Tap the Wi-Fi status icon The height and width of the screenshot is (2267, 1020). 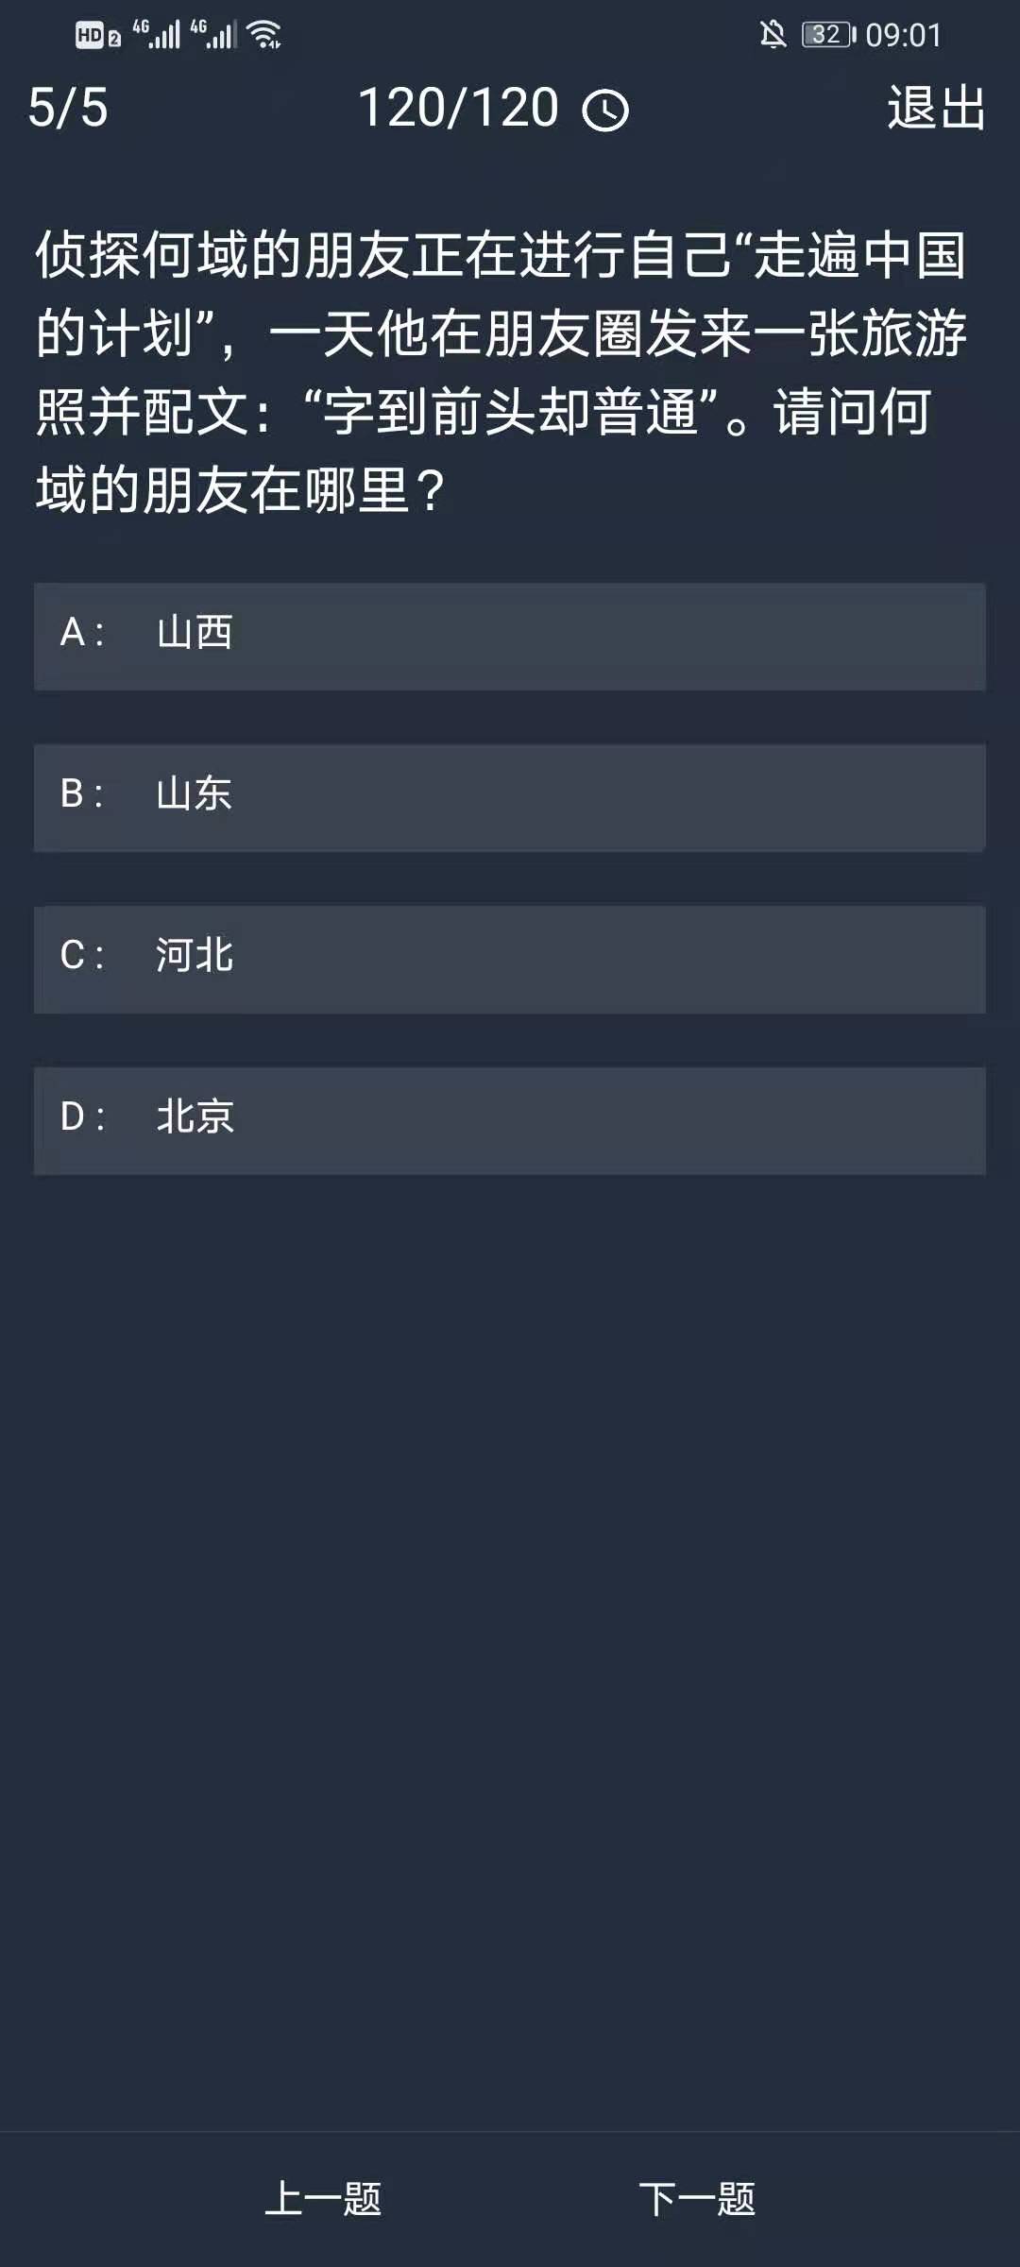[264, 35]
